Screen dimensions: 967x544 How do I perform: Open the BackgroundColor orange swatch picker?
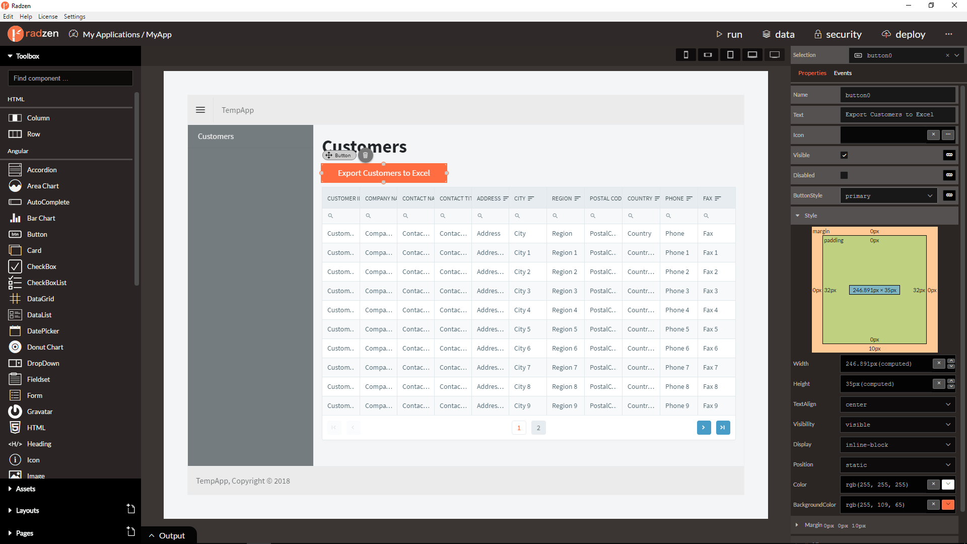[x=948, y=504]
